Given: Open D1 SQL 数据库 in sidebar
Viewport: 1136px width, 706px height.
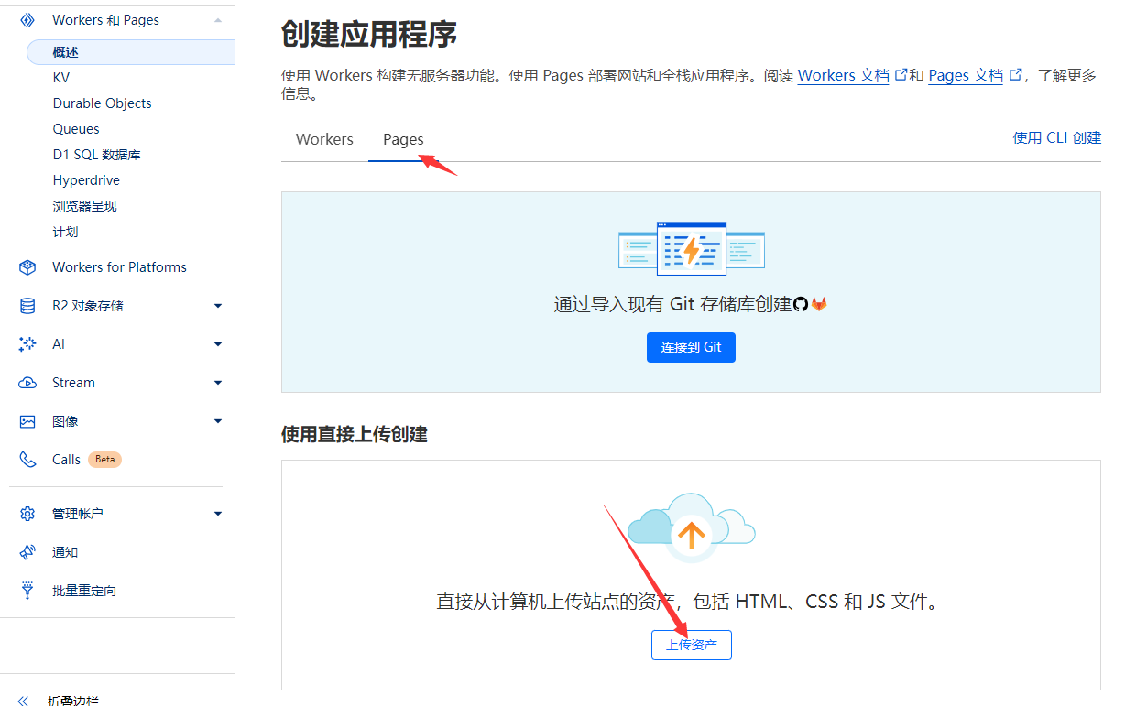Looking at the screenshot, I should (96, 155).
